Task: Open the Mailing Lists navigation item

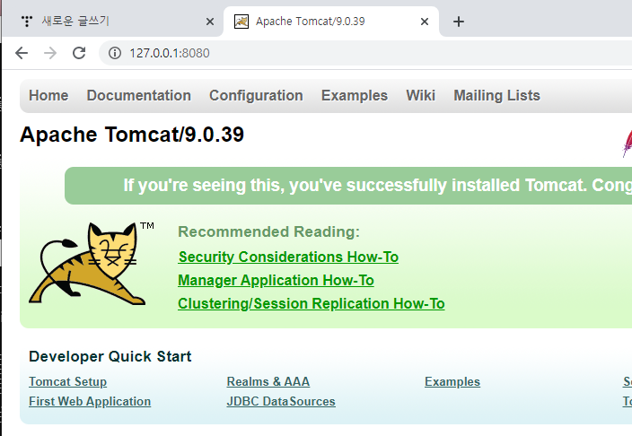Action: (497, 95)
